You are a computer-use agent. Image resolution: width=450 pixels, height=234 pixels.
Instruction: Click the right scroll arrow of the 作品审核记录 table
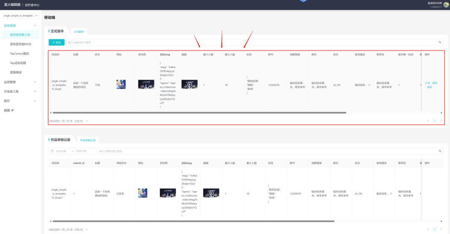click(x=441, y=221)
